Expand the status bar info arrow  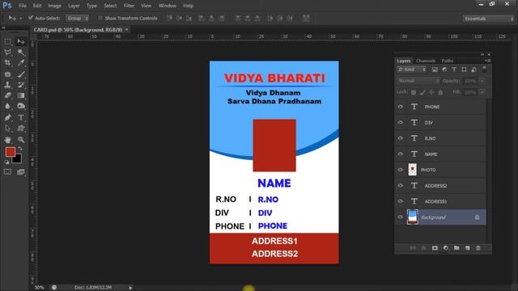(x=130, y=288)
